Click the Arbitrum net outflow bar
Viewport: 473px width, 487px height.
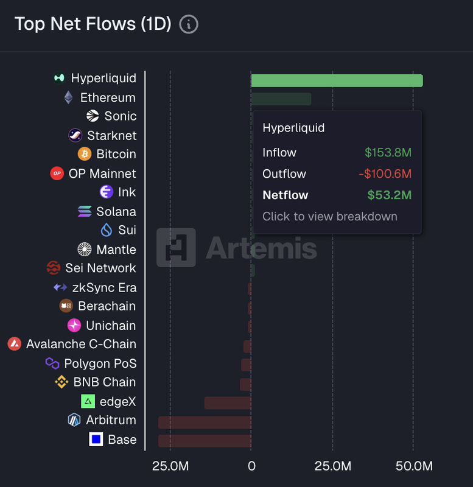click(x=205, y=422)
